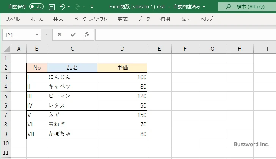This screenshot has width=276, height=159.
Task: Select column C header
Action: (x=72, y=49)
